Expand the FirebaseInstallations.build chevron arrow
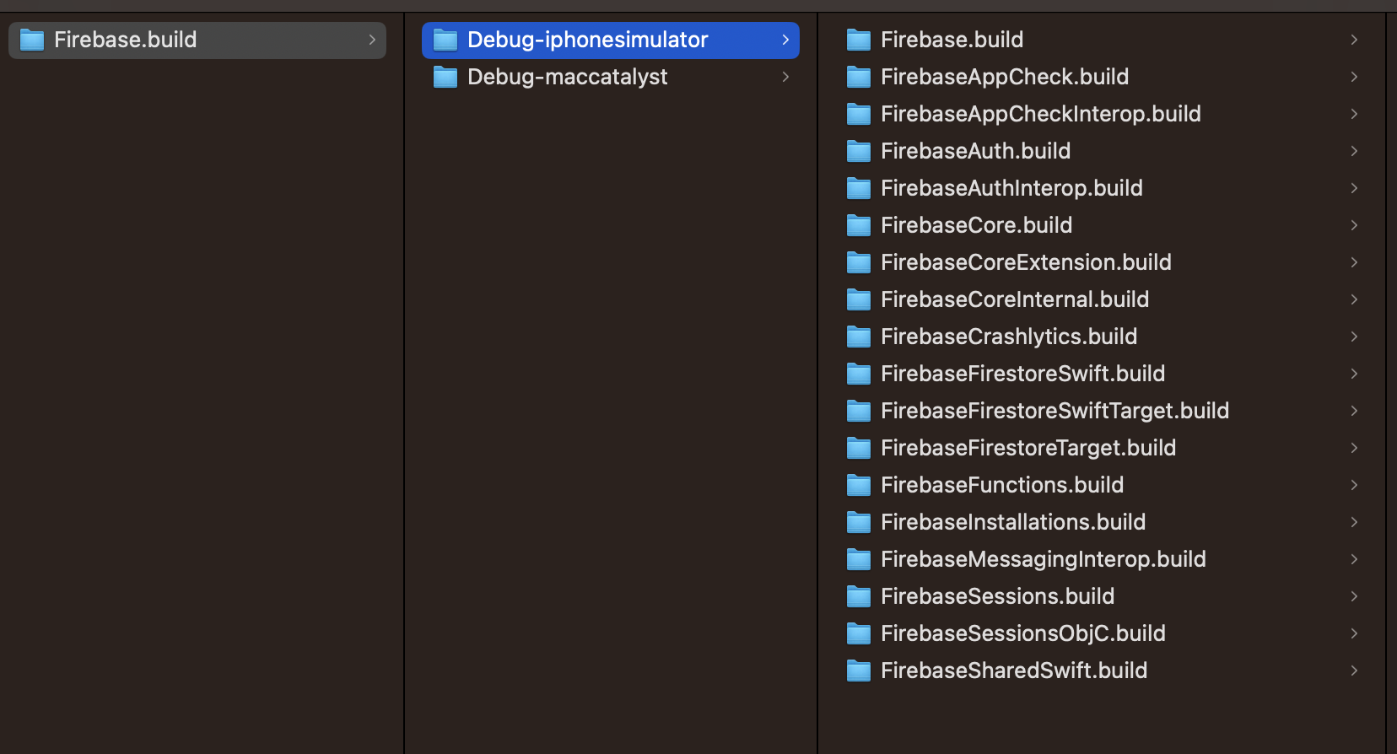This screenshot has height=754, width=1397. 1354,522
